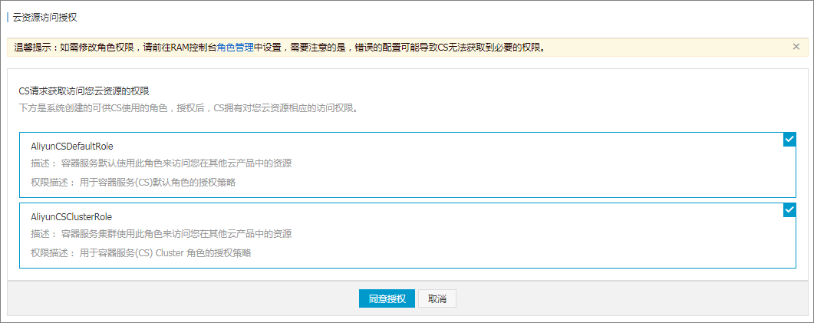Select the AliyunCSDefaultRole title text
This screenshot has width=814, height=323.
[72, 146]
